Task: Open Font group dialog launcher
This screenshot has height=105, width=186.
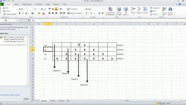Action: 46,17
